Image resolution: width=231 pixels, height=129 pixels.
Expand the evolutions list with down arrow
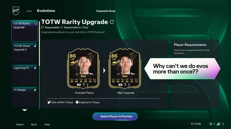point(25,110)
